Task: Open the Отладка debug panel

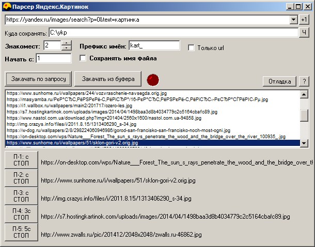Action: pyautogui.click(x=280, y=81)
